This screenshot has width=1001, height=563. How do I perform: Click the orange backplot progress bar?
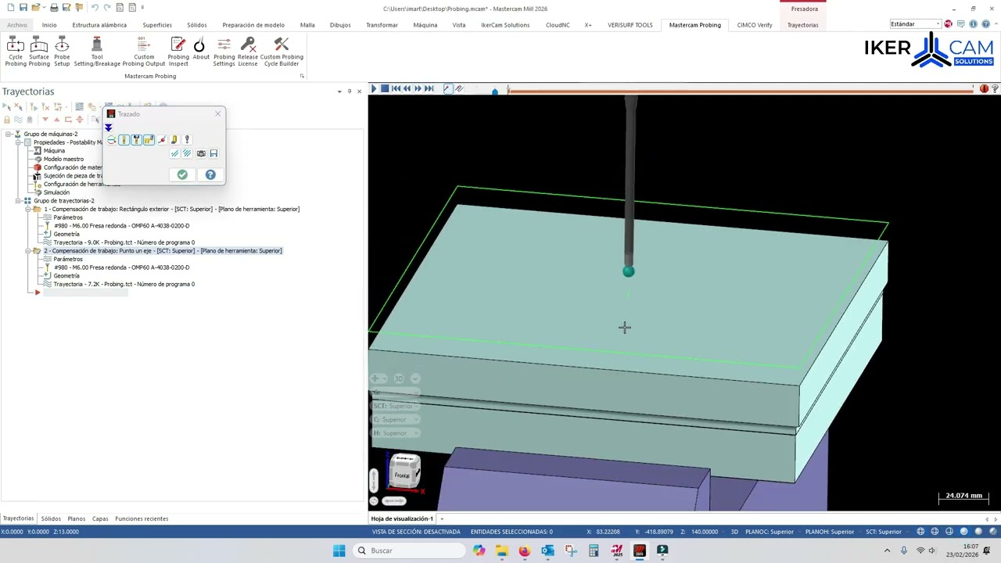point(741,91)
